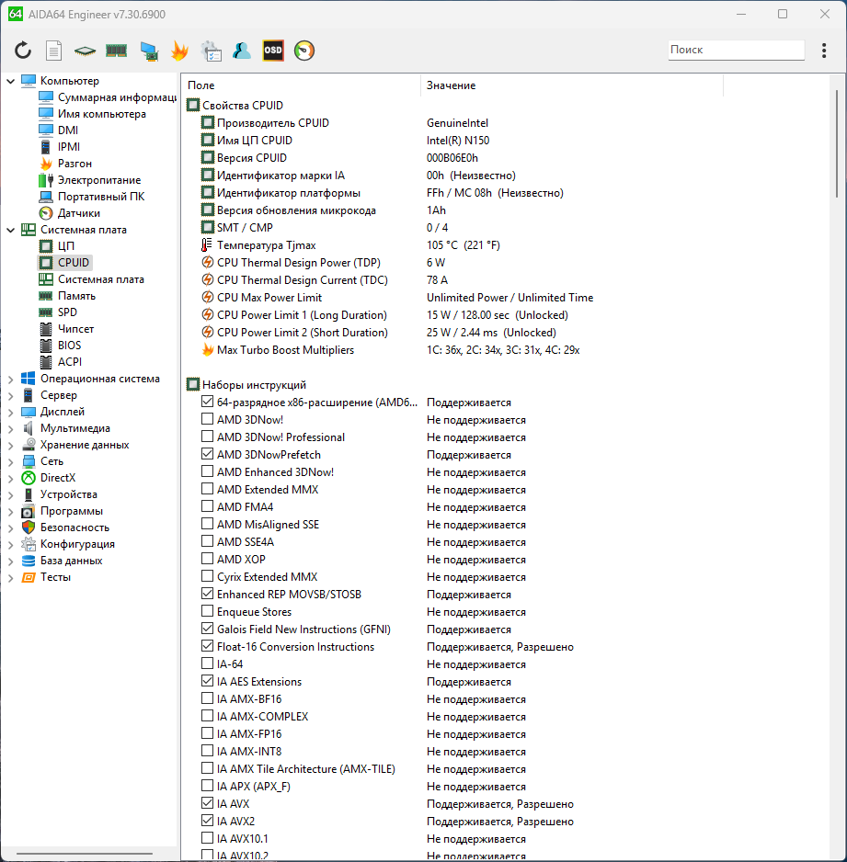Select the BIOS item in the tree

click(x=69, y=346)
